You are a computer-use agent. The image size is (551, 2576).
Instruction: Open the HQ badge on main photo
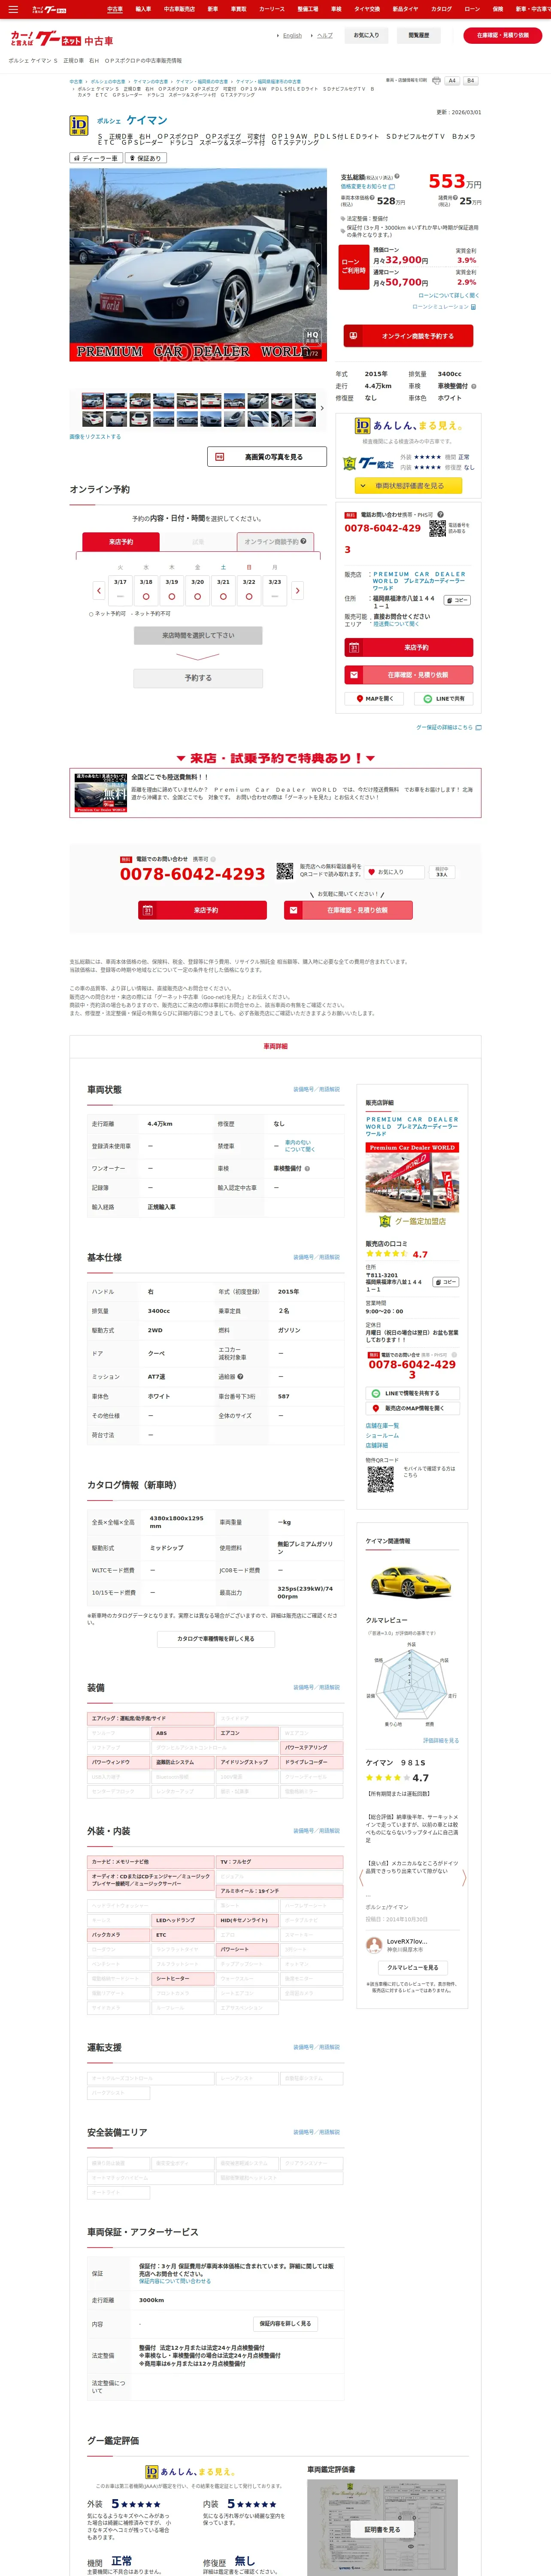[x=312, y=338]
